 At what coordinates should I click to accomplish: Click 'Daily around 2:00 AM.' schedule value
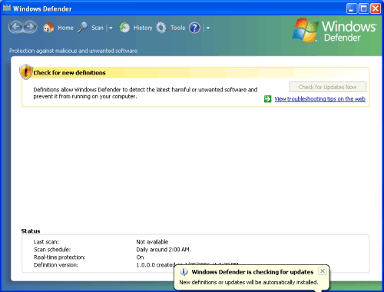click(x=164, y=250)
